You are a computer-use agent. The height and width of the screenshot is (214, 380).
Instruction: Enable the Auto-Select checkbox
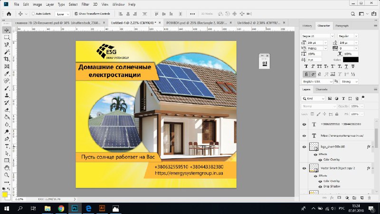[x=33, y=14]
